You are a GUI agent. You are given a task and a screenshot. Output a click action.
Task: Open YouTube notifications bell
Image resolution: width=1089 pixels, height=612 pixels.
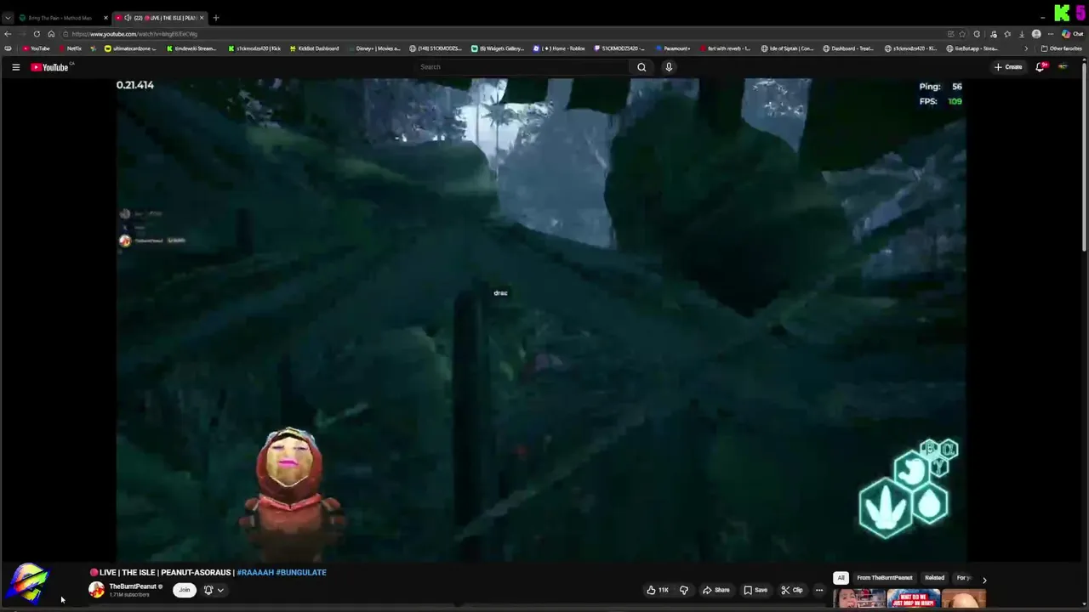click(x=1041, y=67)
